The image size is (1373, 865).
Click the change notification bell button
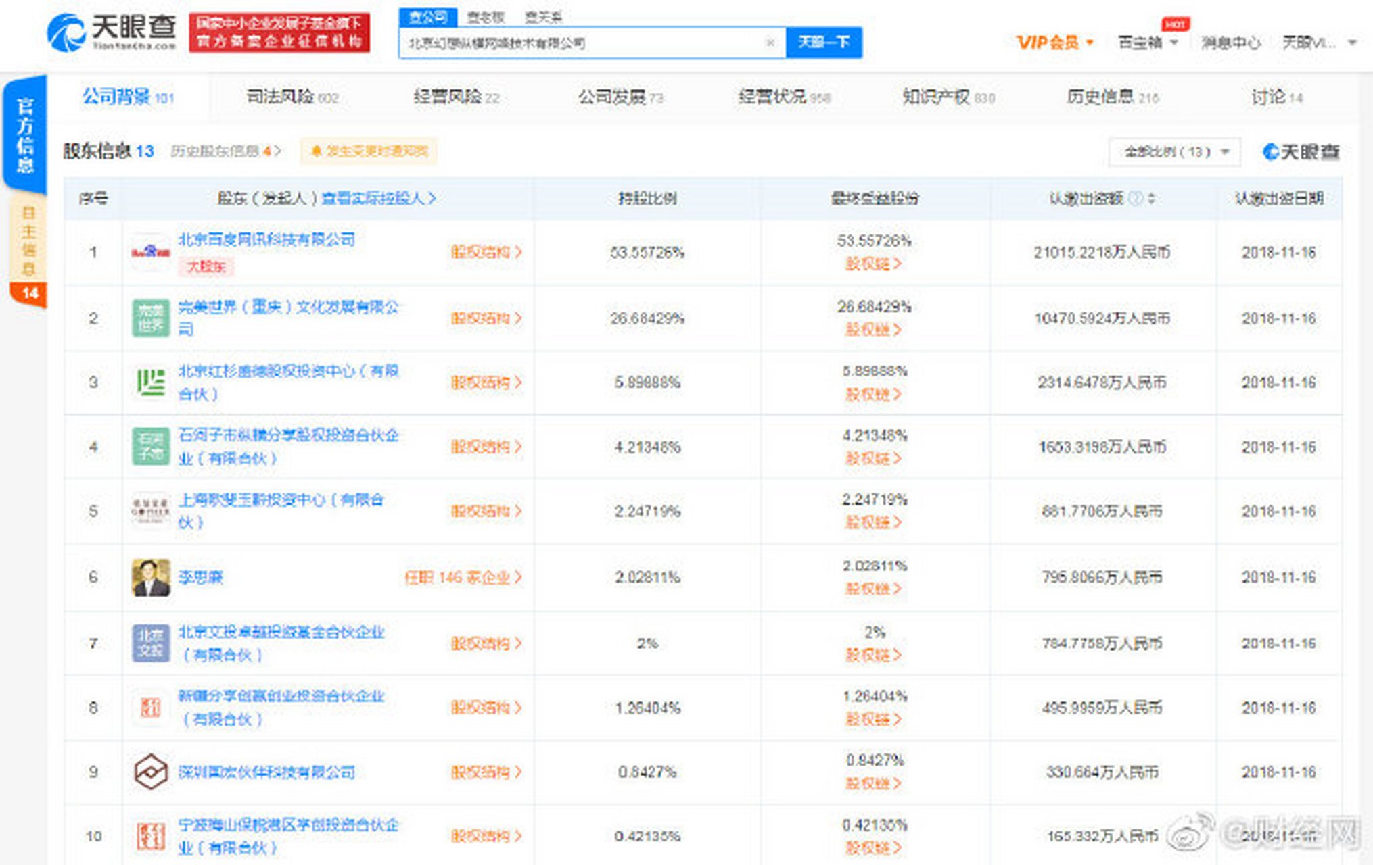[369, 151]
